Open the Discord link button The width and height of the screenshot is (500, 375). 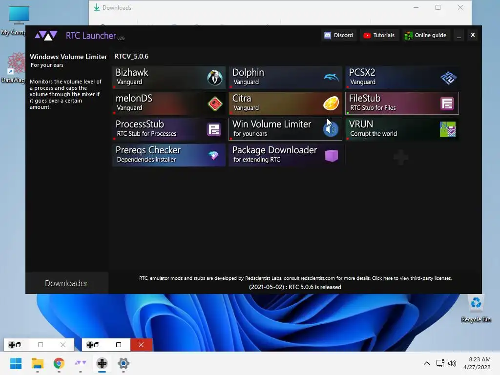pyautogui.click(x=339, y=35)
